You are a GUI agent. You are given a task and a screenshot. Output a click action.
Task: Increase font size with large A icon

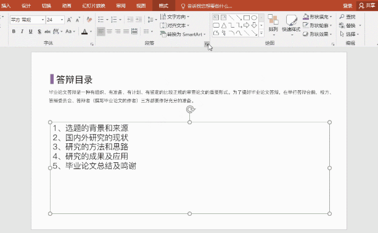69,20
